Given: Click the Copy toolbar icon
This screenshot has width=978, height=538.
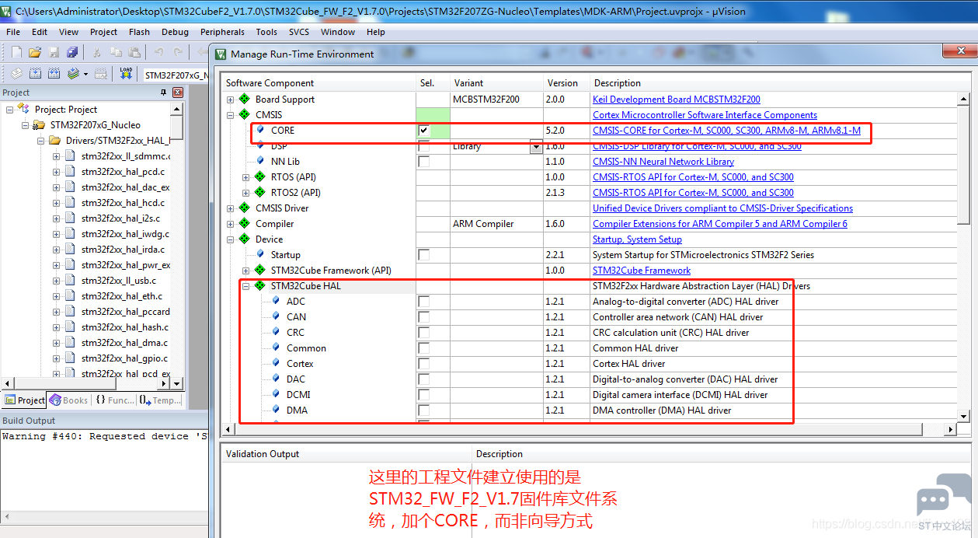Looking at the screenshot, I should click(116, 52).
